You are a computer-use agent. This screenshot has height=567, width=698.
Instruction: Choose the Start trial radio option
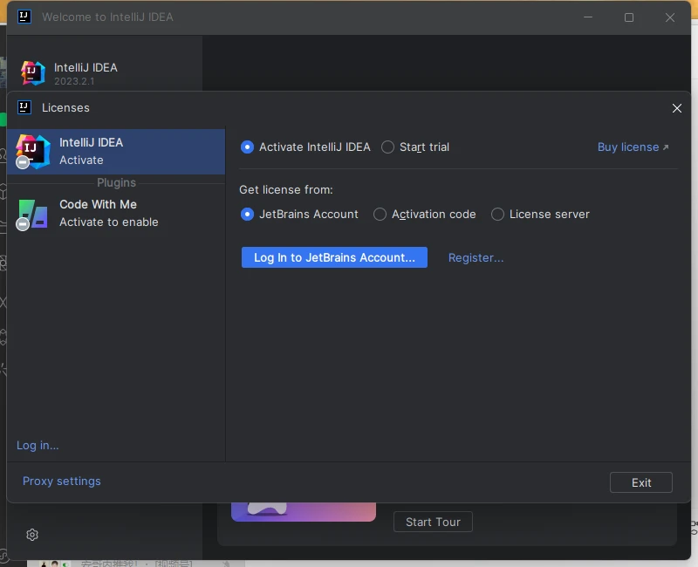coord(415,147)
